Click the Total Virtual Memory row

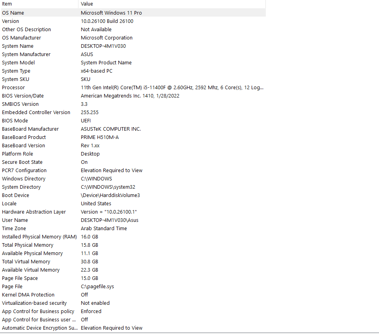click(x=133, y=262)
